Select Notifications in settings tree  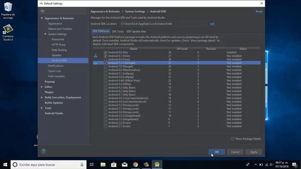coord(55,66)
